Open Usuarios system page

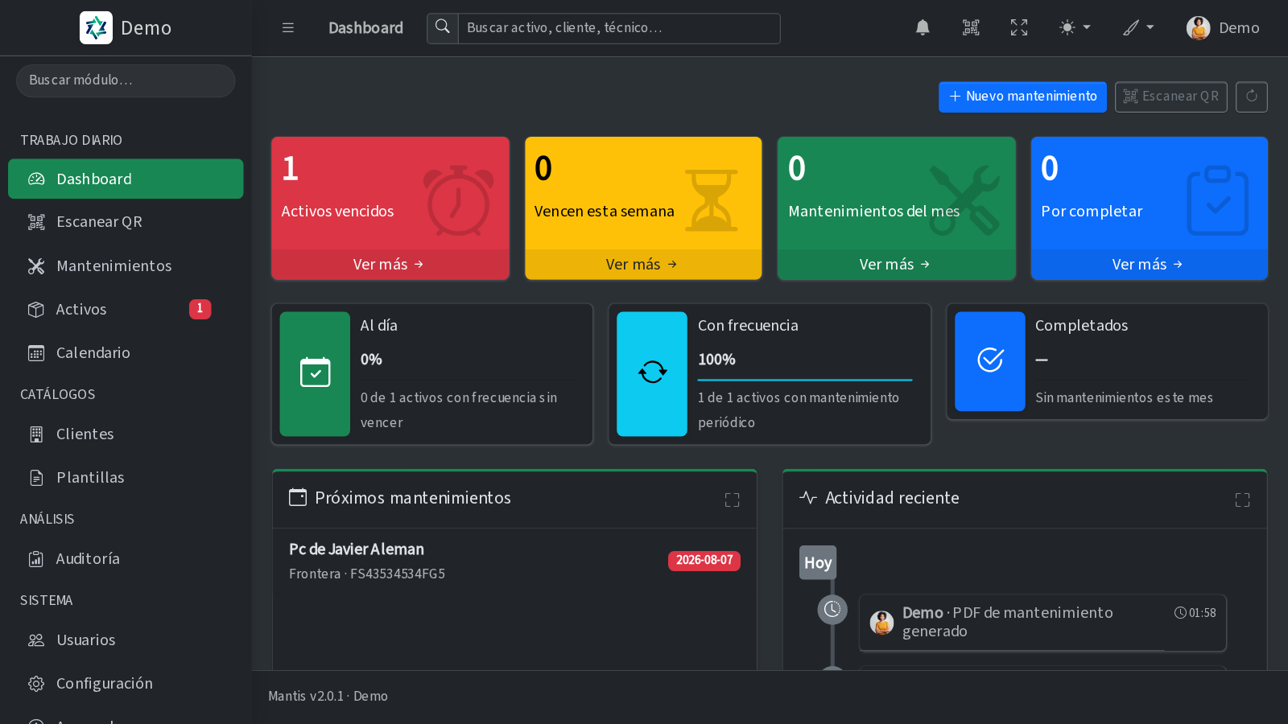tap(126, 640)
